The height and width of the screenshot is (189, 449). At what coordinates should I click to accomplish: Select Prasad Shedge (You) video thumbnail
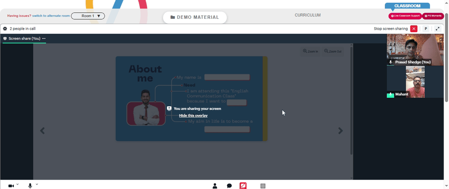[415, 50]
